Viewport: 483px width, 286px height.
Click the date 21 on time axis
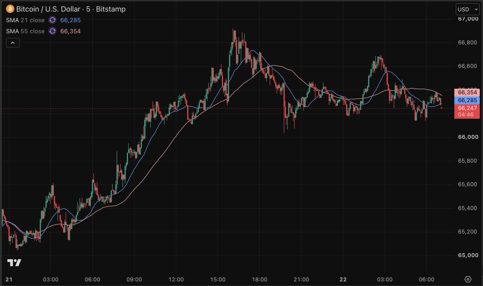point(9,279)
